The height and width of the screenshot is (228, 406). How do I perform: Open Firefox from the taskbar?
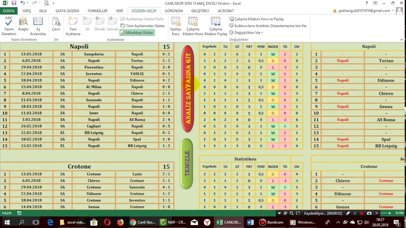120,222
